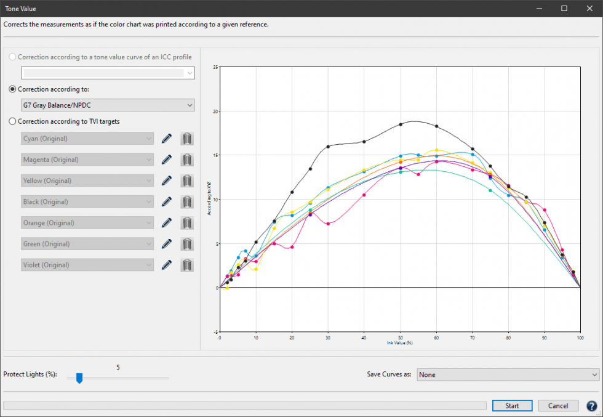This screenshot has height=417, width=603.
Task: Delete the Magenta curve via trash icon
Action: click(x=187, y=160)
